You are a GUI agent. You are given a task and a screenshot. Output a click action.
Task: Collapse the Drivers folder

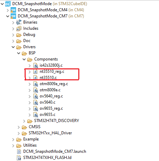click(x=13, y=47)
